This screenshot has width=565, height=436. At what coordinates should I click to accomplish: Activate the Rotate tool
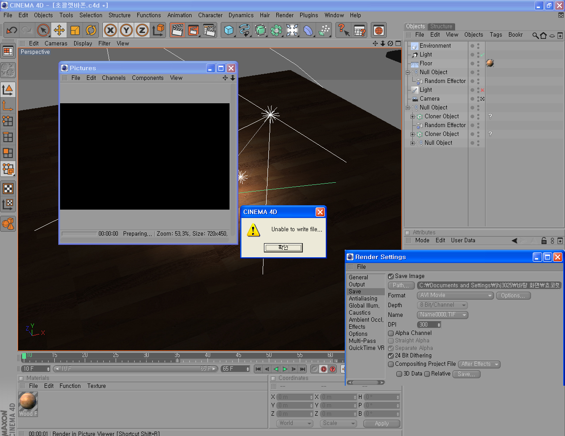91,30
